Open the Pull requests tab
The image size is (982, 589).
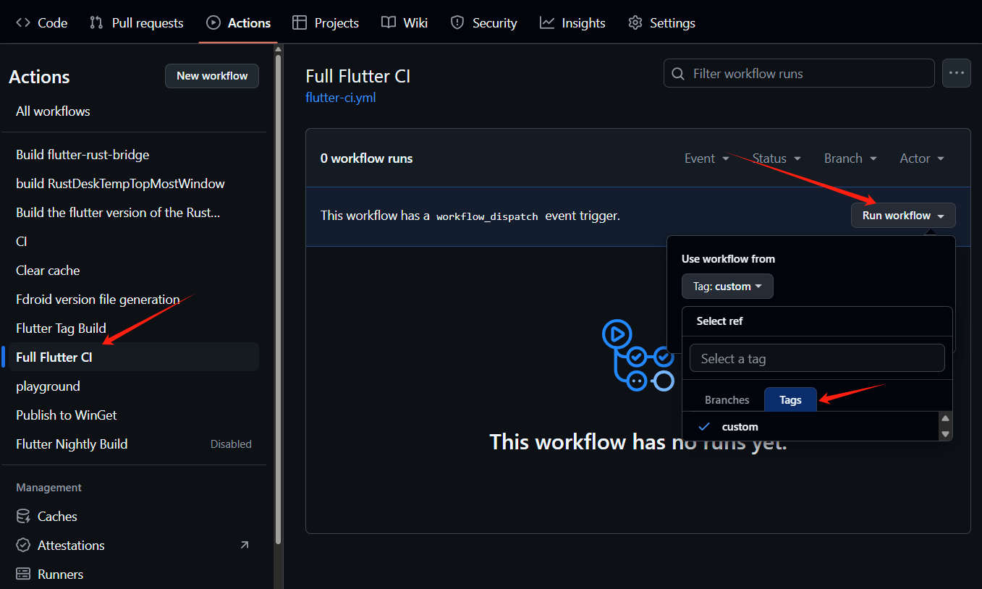136,23
